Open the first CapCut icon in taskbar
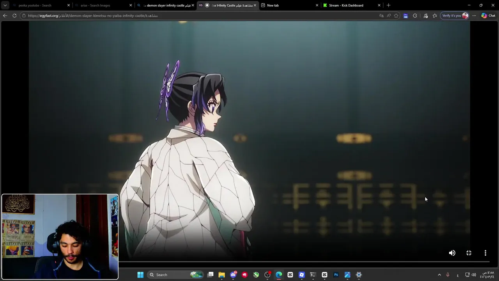Image resolution: width=499 pixels, height=281 pixels. pyautogui.click(x=290, y=275)
